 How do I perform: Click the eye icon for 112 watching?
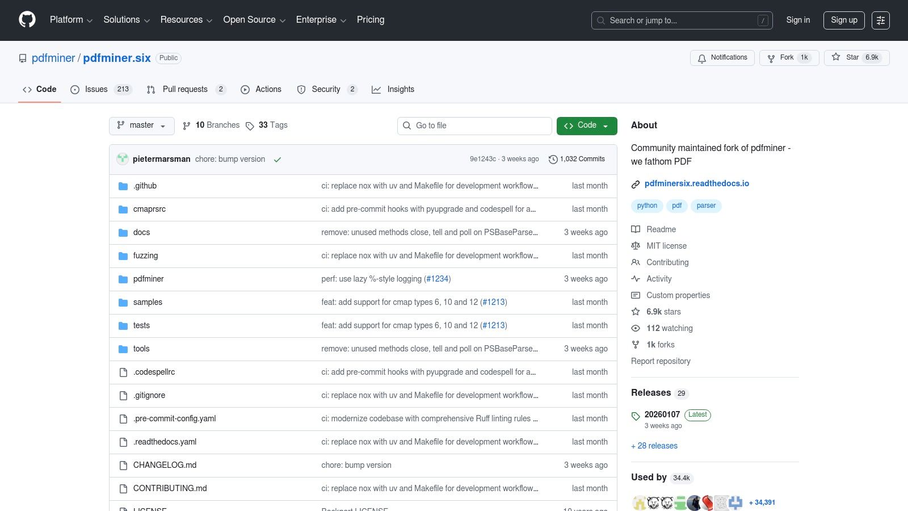[636, 328]
